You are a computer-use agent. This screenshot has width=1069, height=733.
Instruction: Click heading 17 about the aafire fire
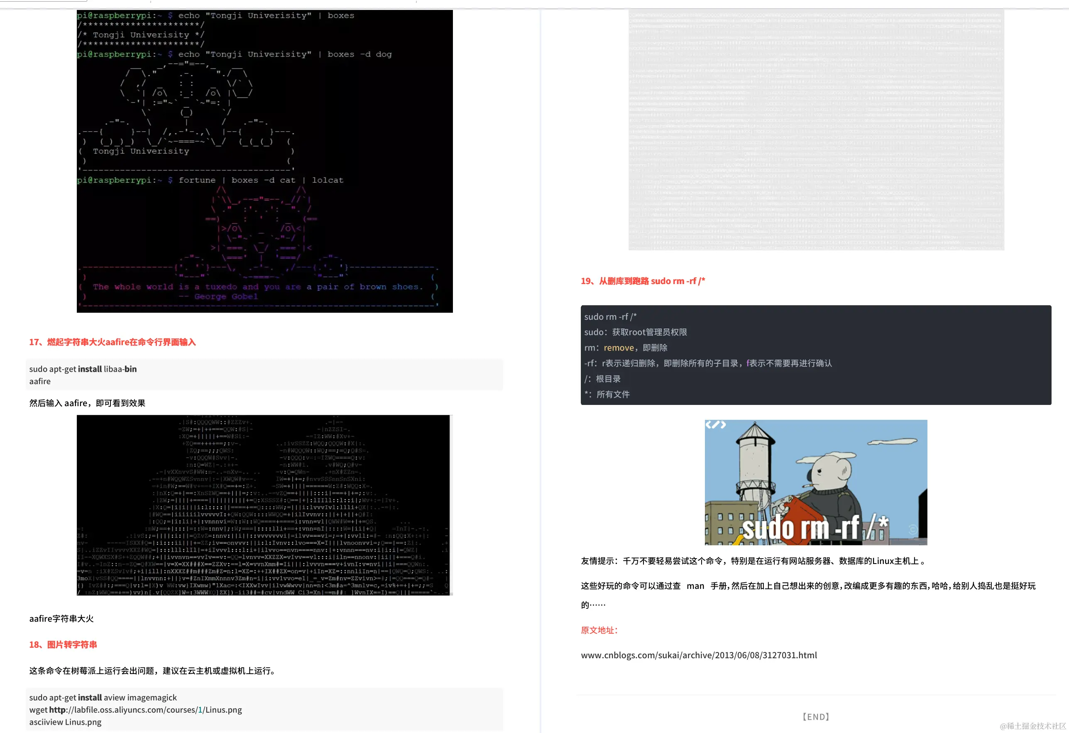pyautogui.click(x=112, y=342)
